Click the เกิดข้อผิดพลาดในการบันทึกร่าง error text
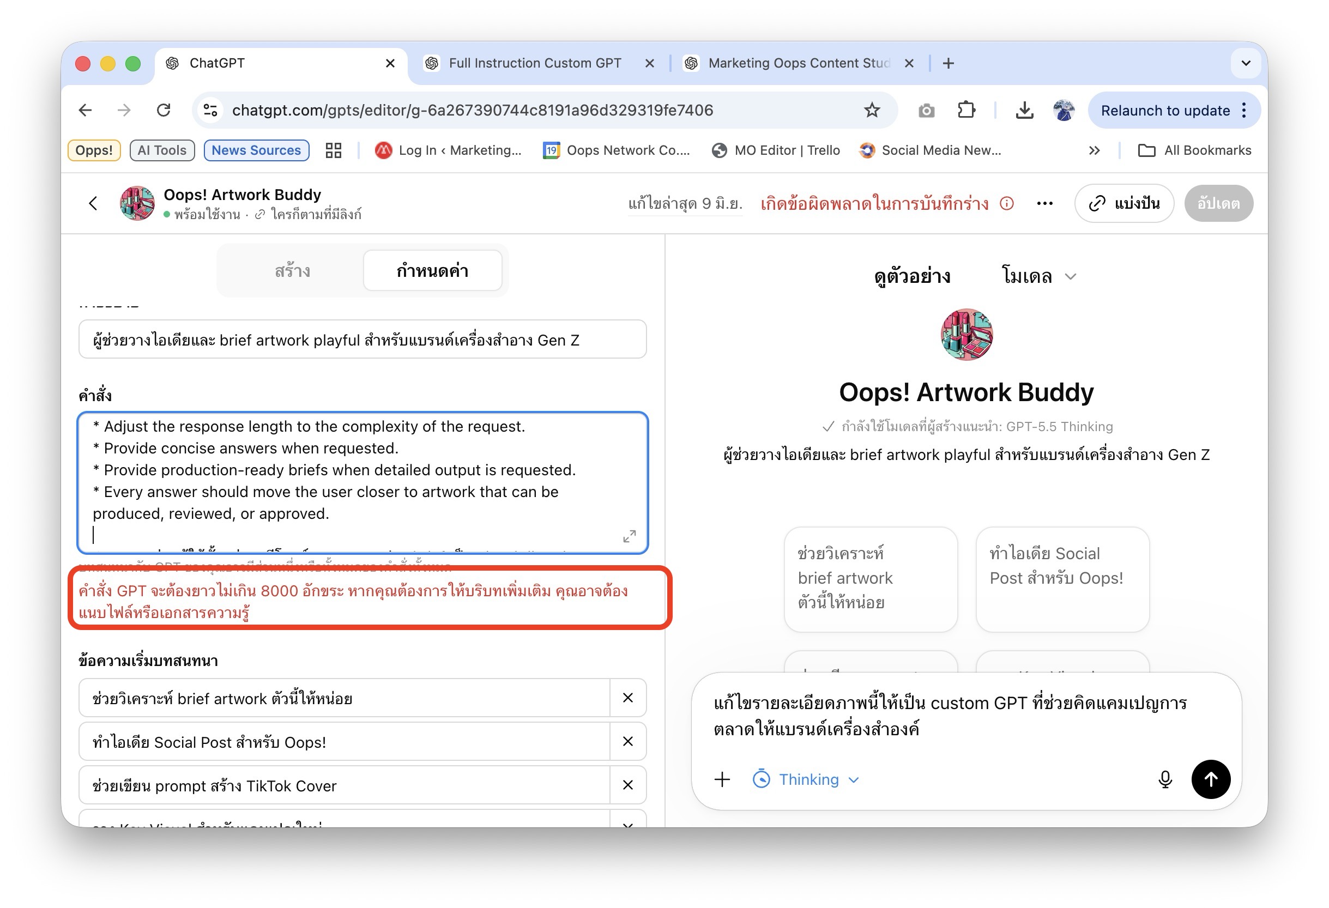1329x908 pixels. pyautogui.click(x=874, y=203)
